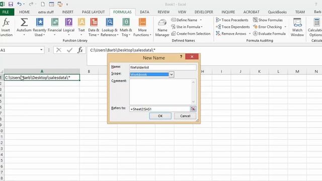This screenshot has height=181, width=322.
Task: Click inside the Comment box
Action: [x=163, y=92]
